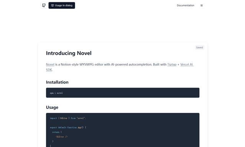Click the Usage in dialog button
Image resolution: width=245 pixels, height=147 pixels.
(62, 5)
